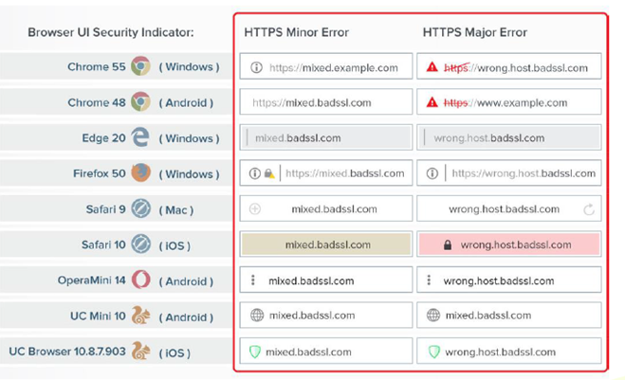The width and height of the screenshot is (625, 380).
Task: Click the Edge 20 browser logo icon
Action: click(140, 137)
